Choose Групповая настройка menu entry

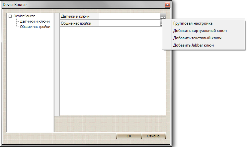pyautogui.click(x=193, y=23)
